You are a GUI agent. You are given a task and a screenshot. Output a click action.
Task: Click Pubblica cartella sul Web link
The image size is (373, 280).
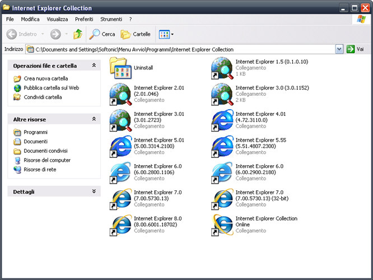point(52,88)
